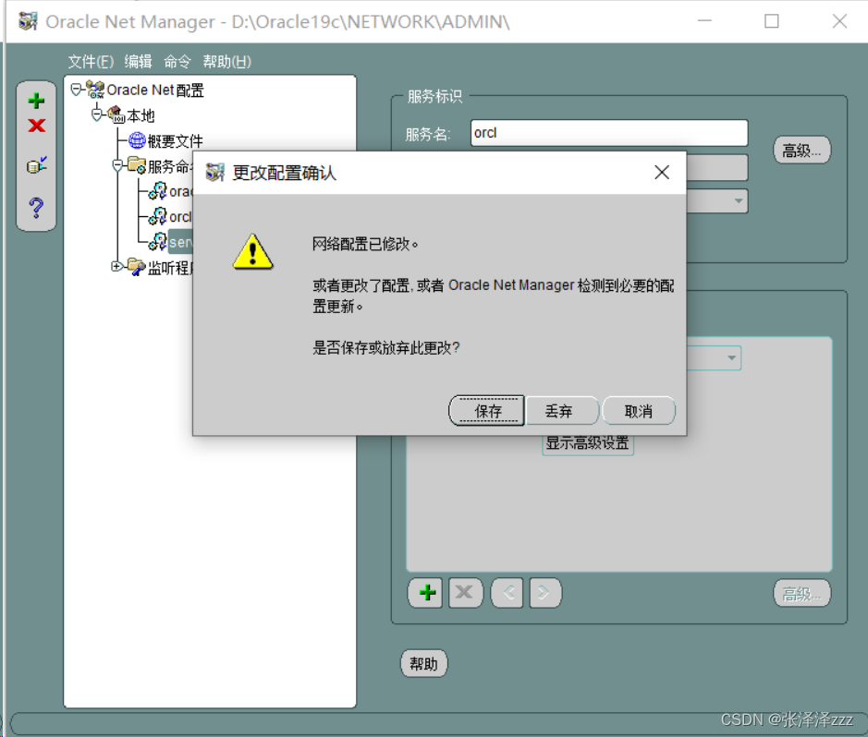
Task: Click the red X delete icon in left toolbar
Action: click(37, 126)
